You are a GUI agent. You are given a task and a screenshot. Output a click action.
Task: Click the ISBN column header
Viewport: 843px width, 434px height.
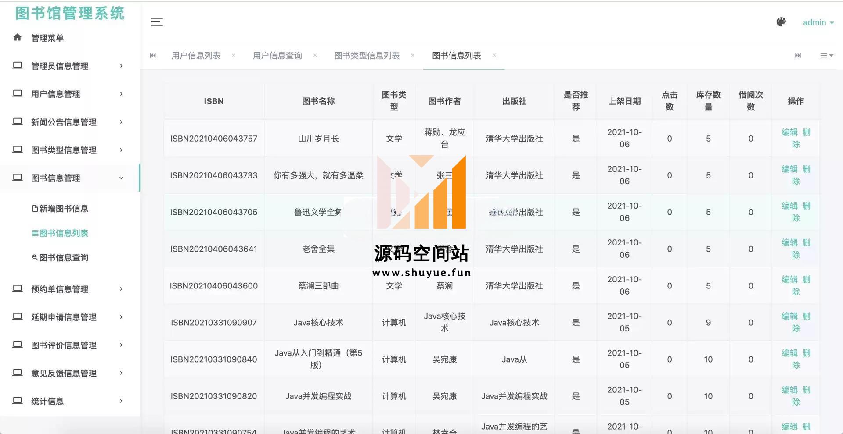click(x=214, y=101)
